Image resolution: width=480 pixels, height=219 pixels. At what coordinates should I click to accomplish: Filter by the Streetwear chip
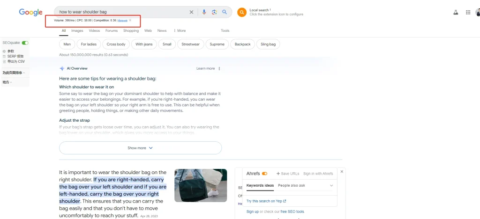190,44
